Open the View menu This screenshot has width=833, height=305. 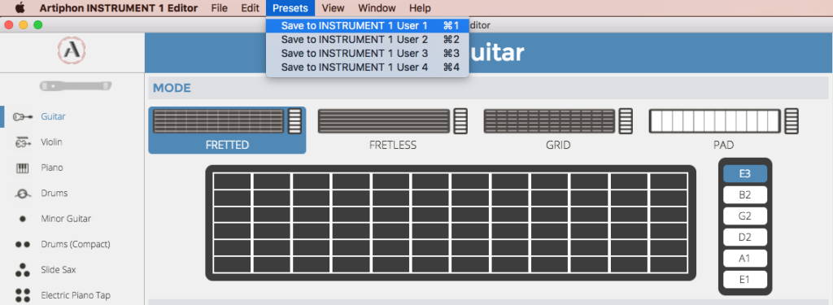coord(333,8)
